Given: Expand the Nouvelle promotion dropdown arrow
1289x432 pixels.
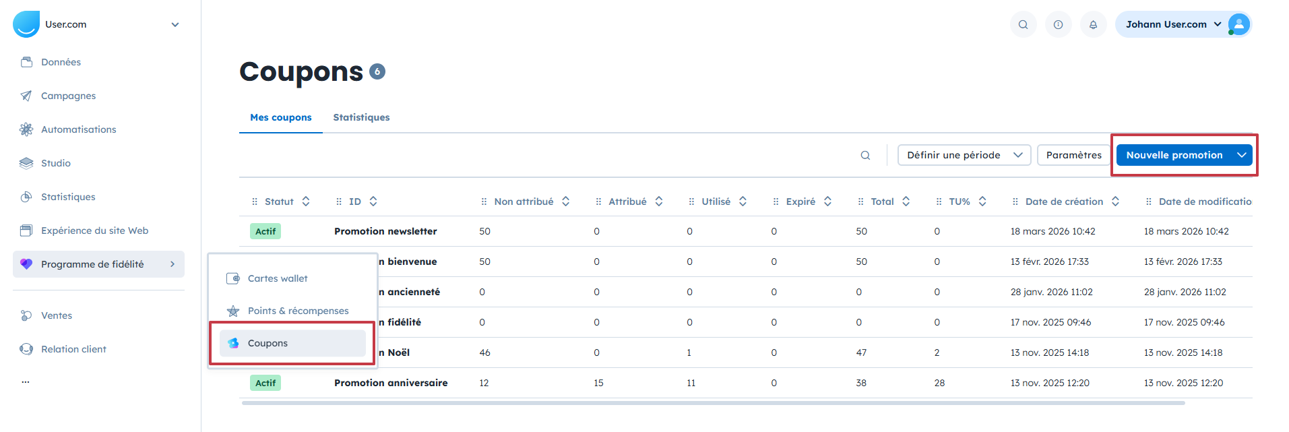Looking at the screenshot, I should (1241, 155).
